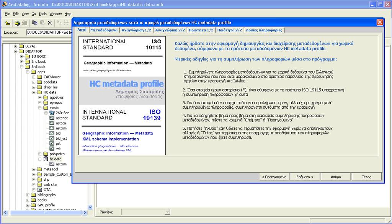This screenshot has width=392, height=224.
Task: Open the Edit menu
Action: [16, 14]
